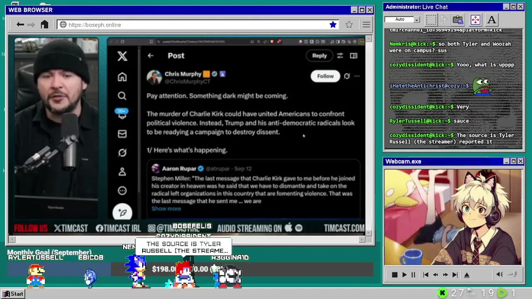
Task: Open the reader view book icon
Action: [x=354, y=56]
